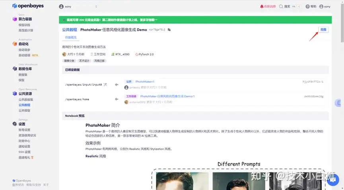
Task: Click the floating side widget at right edge
Action: 338,103
